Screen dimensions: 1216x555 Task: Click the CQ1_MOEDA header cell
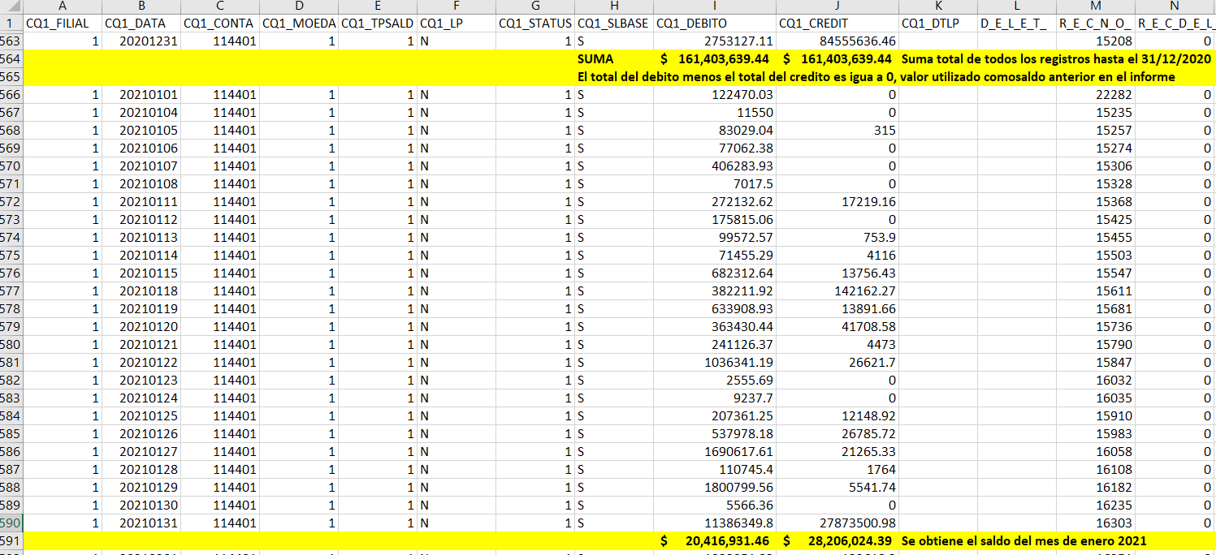[x=299, y=24]
